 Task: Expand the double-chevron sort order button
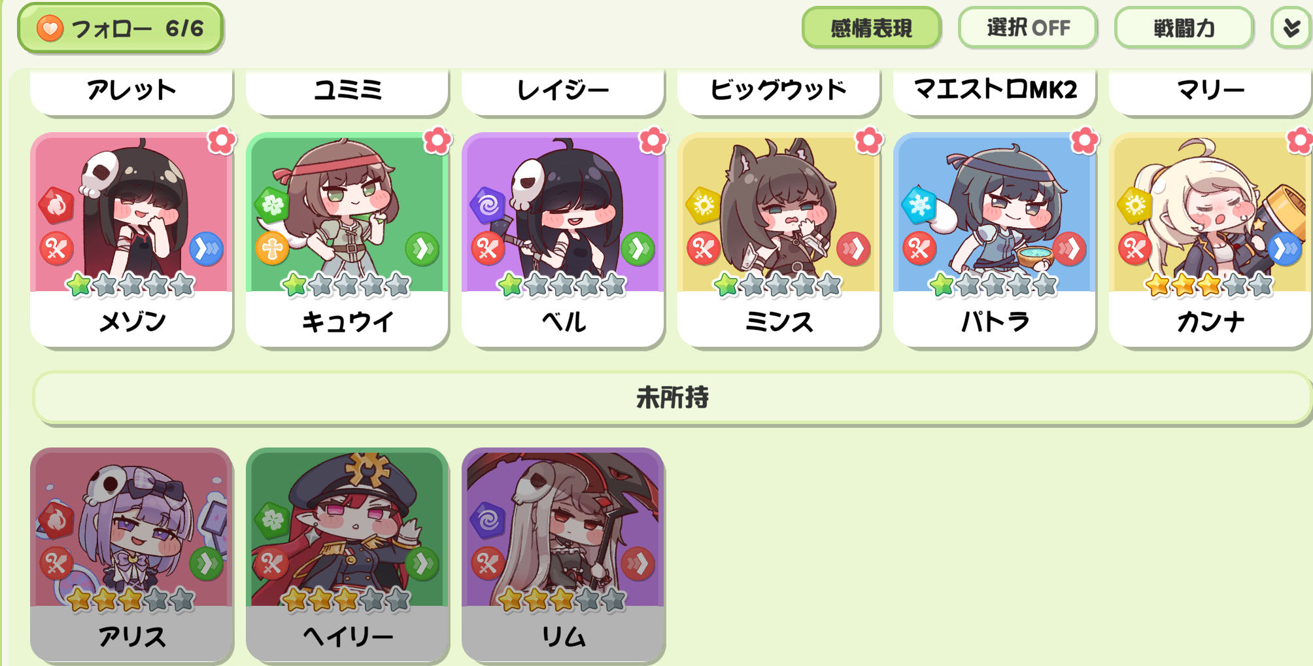point(1291,28)
